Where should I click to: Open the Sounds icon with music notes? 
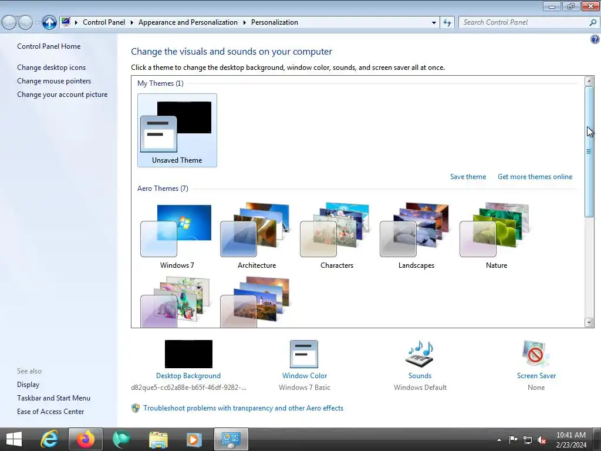(420, 354)
